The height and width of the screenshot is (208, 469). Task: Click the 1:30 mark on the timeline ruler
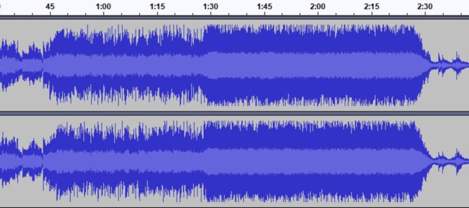click(211, 7)
